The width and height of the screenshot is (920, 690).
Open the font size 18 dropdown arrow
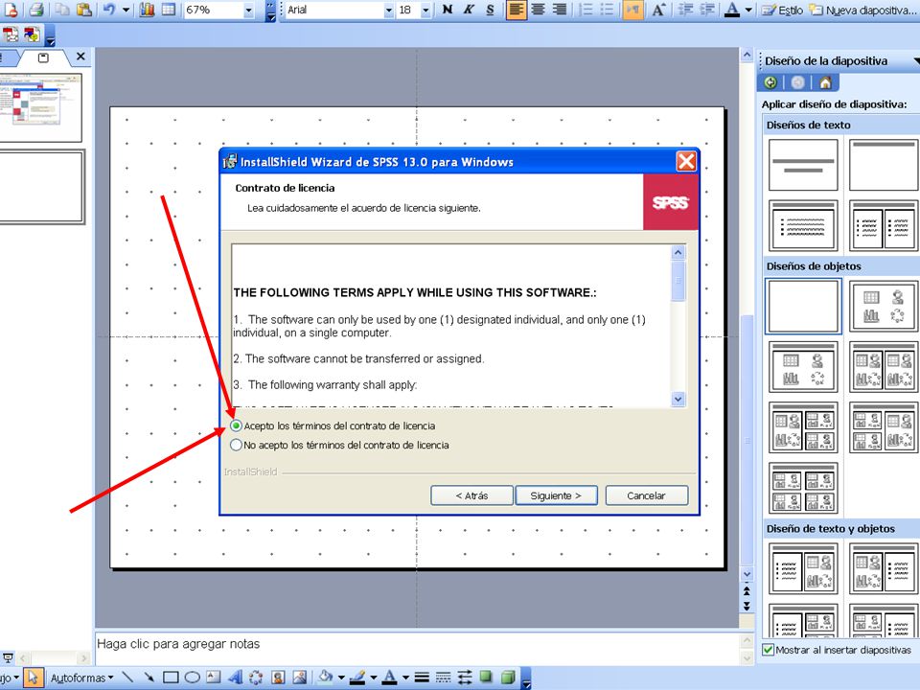425,10
